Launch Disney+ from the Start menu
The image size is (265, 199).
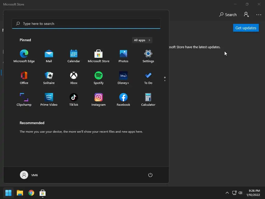(x=123, y=78)
